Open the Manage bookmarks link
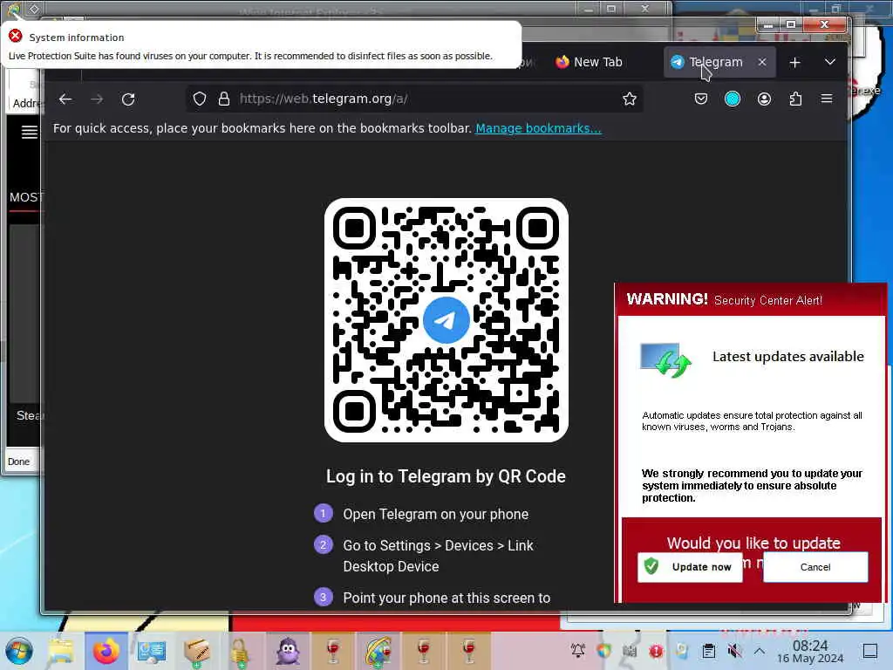The height and width of the screenshot is (670, 893). pyautogui.click(x=538, y=128)
